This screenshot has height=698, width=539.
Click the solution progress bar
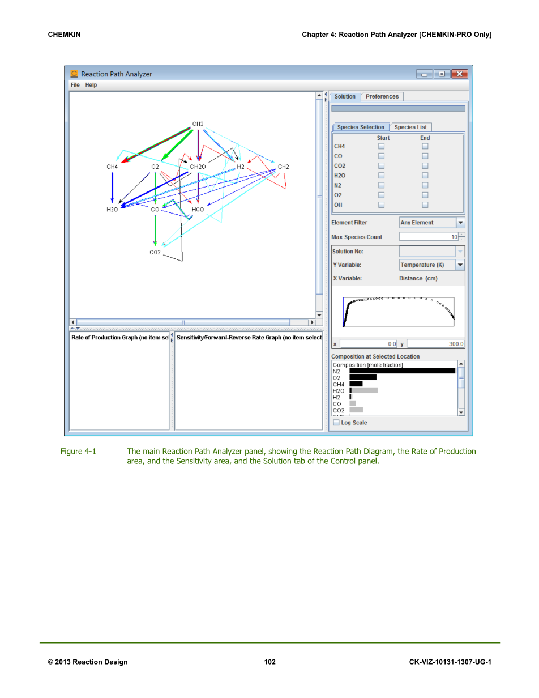pyautogui.click(x=398, y=108)
